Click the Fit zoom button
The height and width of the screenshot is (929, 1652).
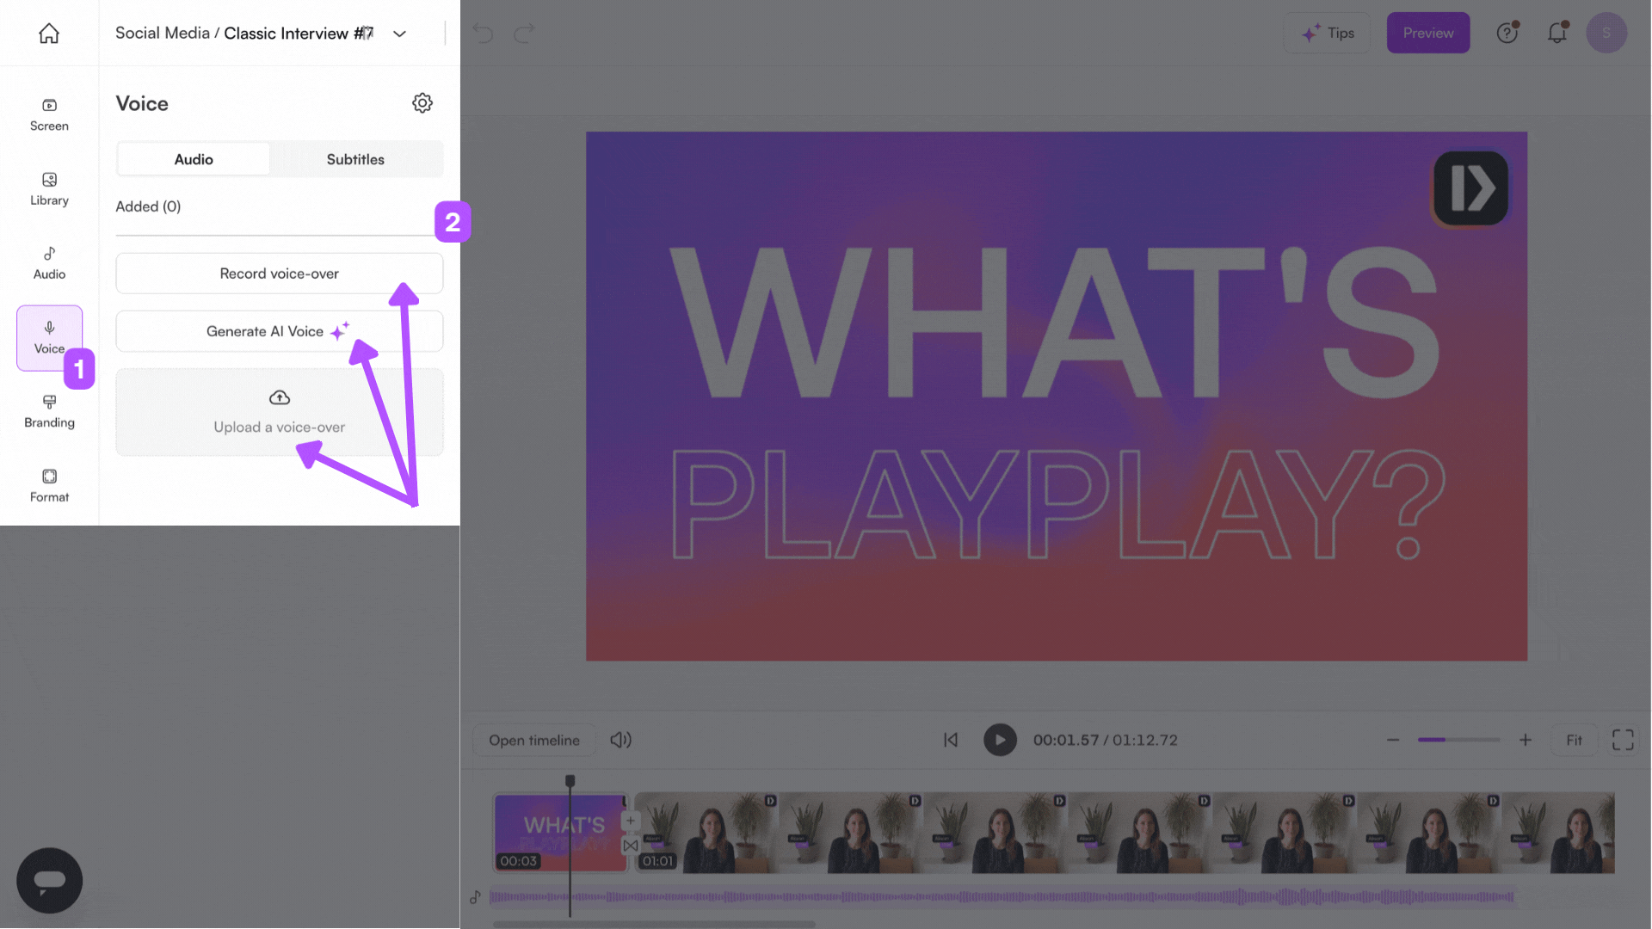1574,740
